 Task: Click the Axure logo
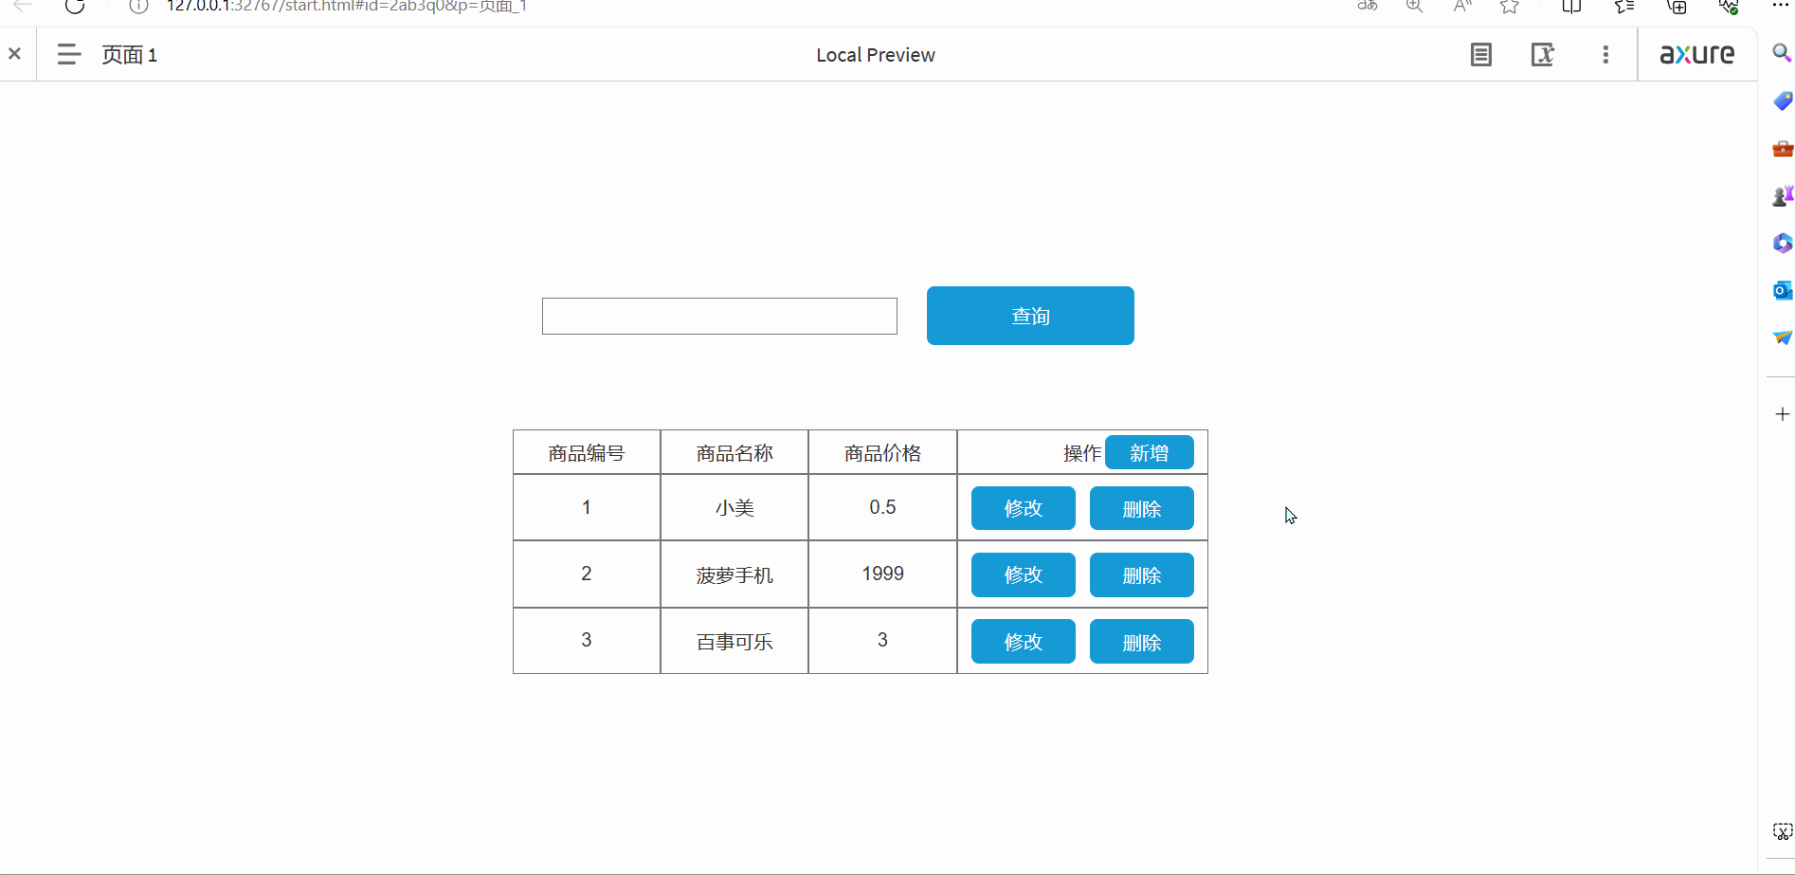(1697, 54)
